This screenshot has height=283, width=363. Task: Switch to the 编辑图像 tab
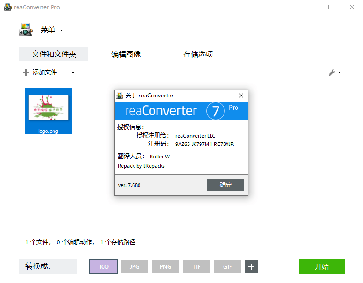pos(126,54)
